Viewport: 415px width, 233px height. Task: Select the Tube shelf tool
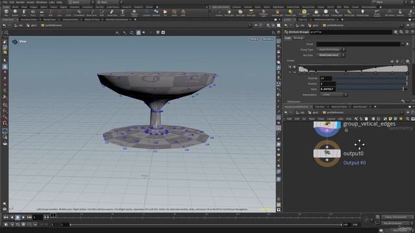pyautogui.click(x=24, y=12)
